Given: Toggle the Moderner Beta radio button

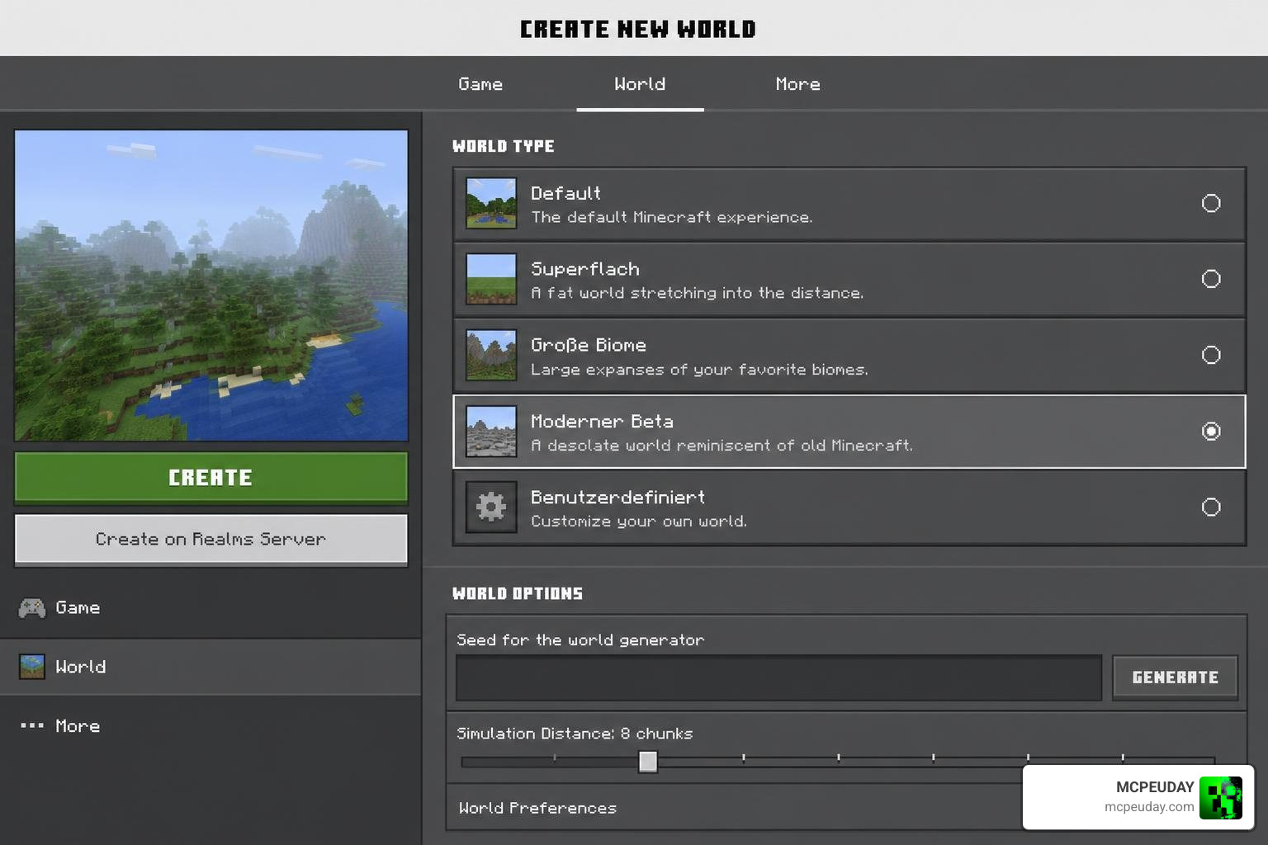Looking at the screenshot, I should click(1211, 431).
